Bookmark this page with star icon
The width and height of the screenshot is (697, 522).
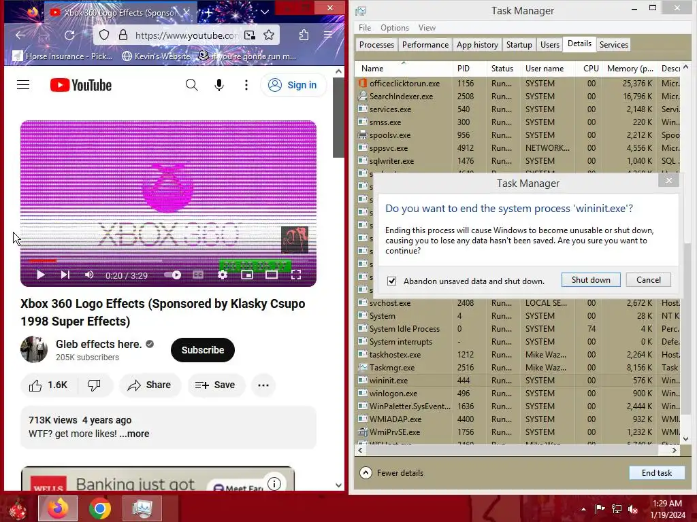[x=268, y=35]
